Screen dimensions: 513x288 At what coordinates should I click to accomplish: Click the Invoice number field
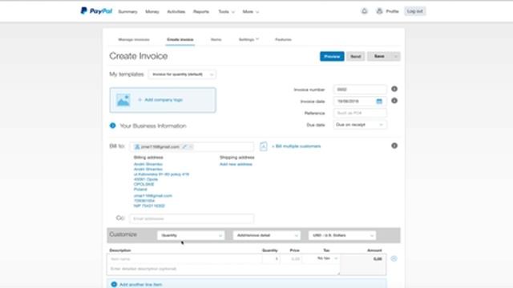click(x=360, y=90)
